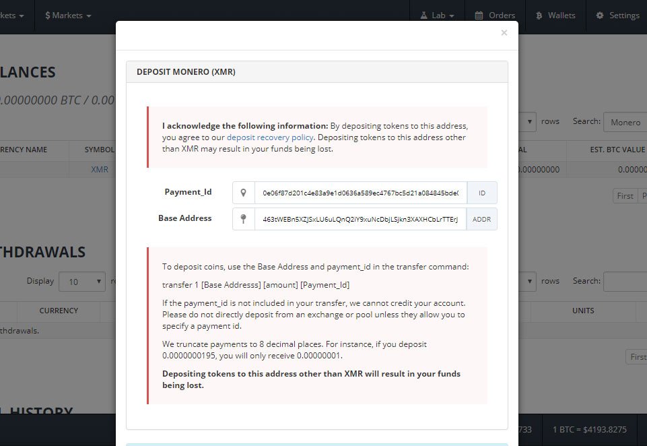The image size is (647, 446).
Task: Click the balances search field containing Monero
Action: (x=625, y=122)
